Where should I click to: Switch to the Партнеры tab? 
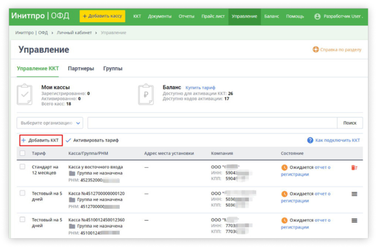(x=81, y=69)
